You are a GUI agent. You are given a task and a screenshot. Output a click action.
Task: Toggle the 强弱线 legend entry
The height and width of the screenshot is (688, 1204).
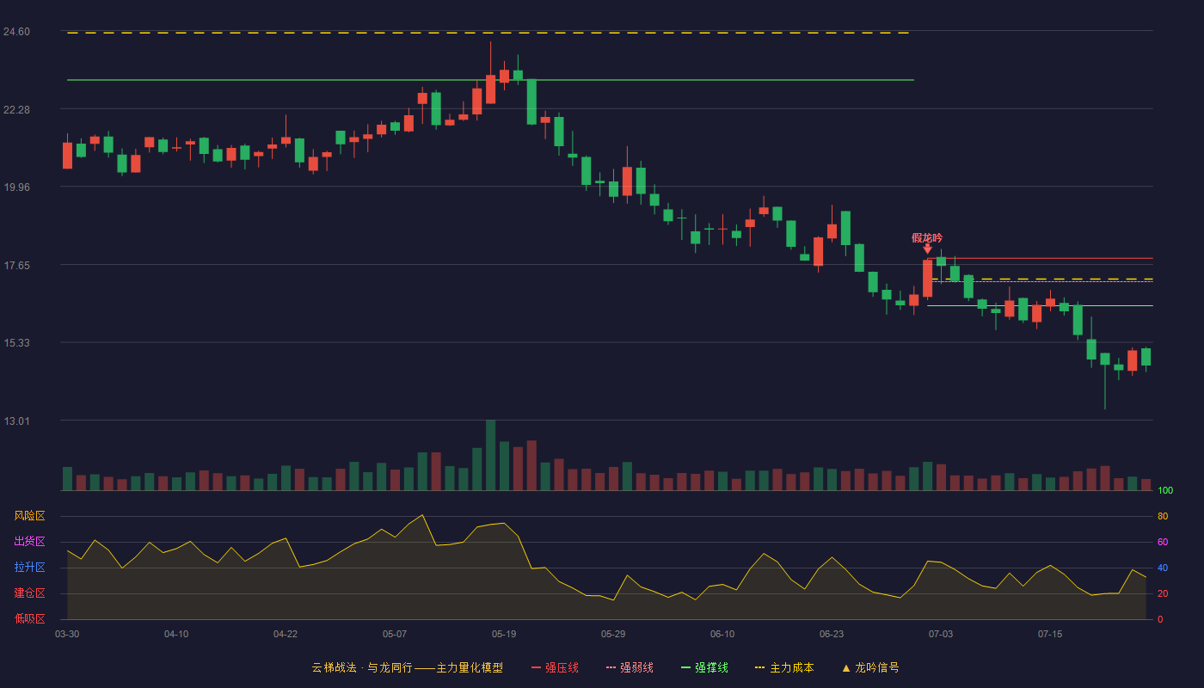[630, 667]
